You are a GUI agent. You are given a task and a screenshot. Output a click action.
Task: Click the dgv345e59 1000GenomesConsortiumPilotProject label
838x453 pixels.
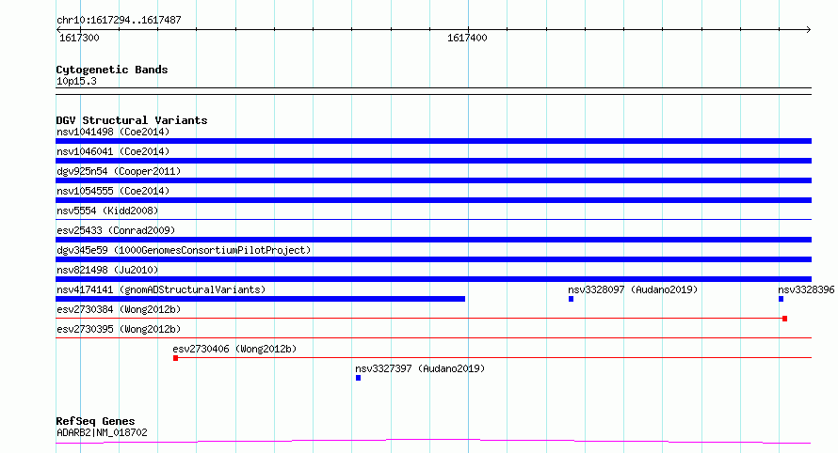(184, 250)
